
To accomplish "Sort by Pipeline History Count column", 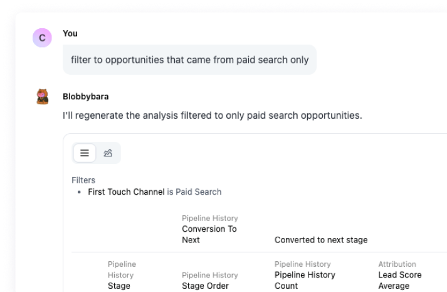I will tap(305, 280).
